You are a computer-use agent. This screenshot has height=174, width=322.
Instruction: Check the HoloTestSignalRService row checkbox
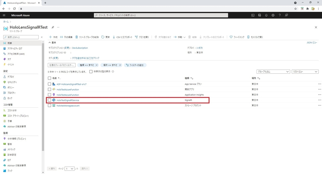(49, 100)
